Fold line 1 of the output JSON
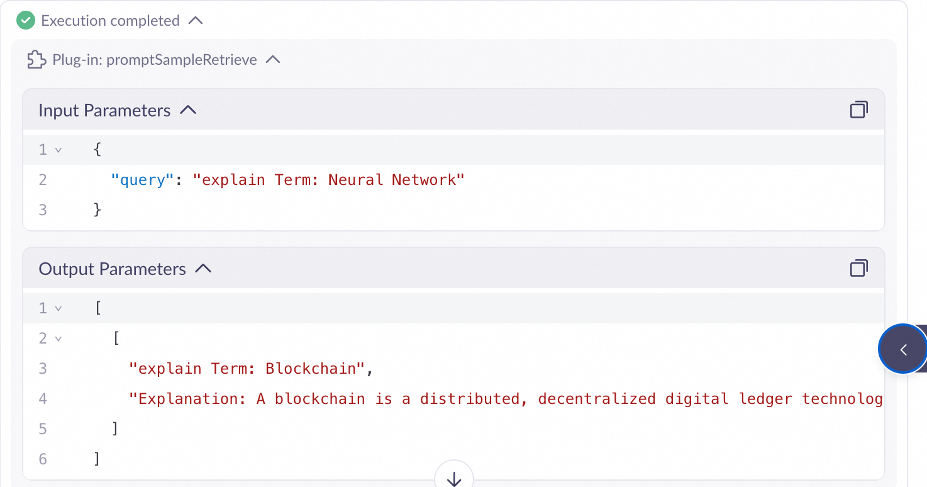Image resolution: width=927 pixels, height=487 pixels. (58, 308)
